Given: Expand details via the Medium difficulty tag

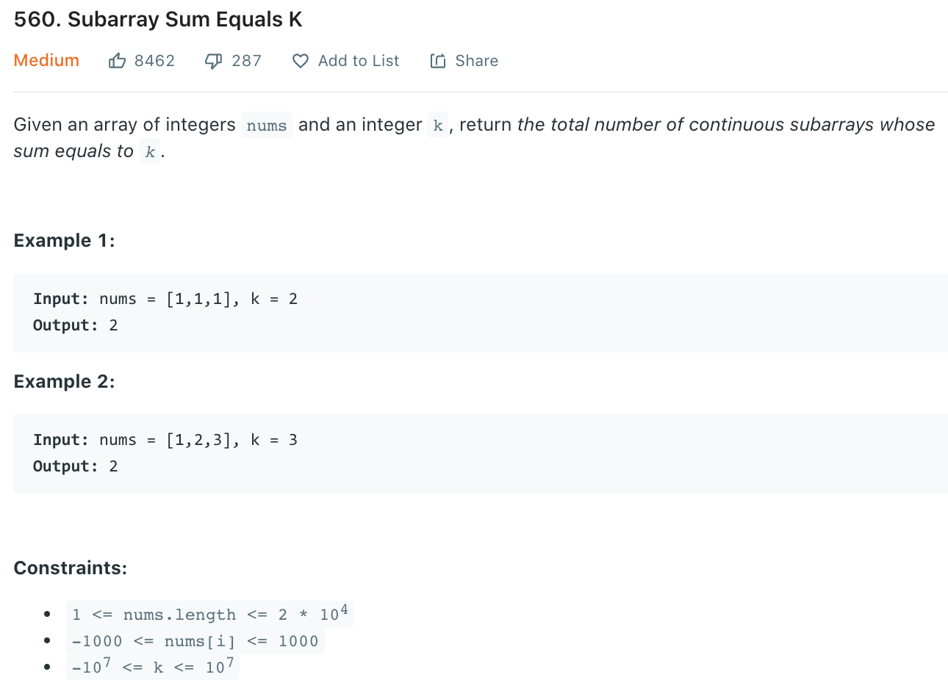Looking at the screenshot, I should click(46, 60).
